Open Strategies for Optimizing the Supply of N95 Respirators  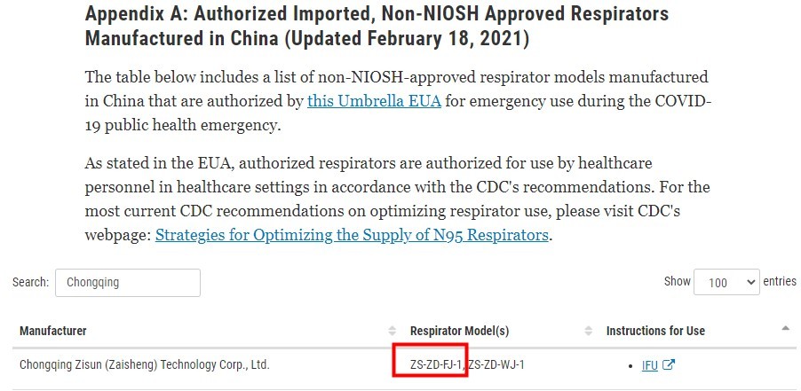point(352,235)
